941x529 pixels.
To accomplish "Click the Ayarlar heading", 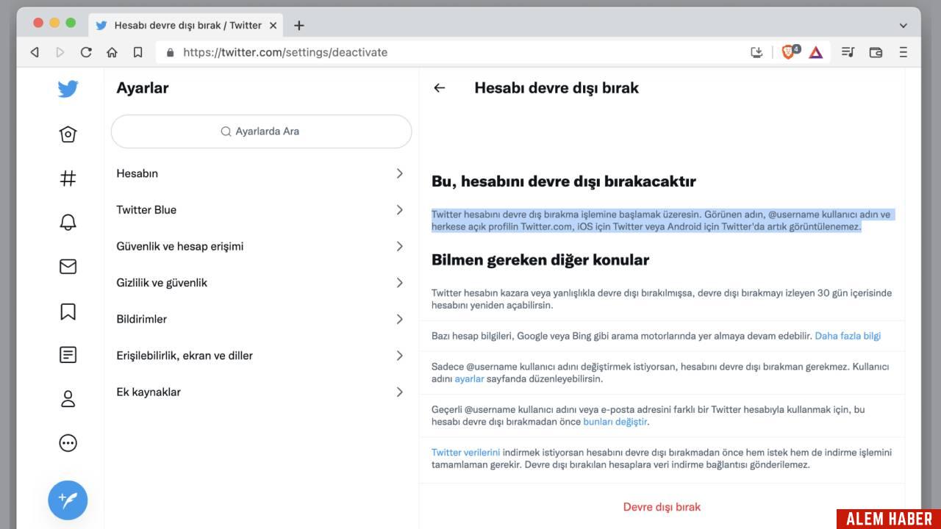I will (143, 88).
